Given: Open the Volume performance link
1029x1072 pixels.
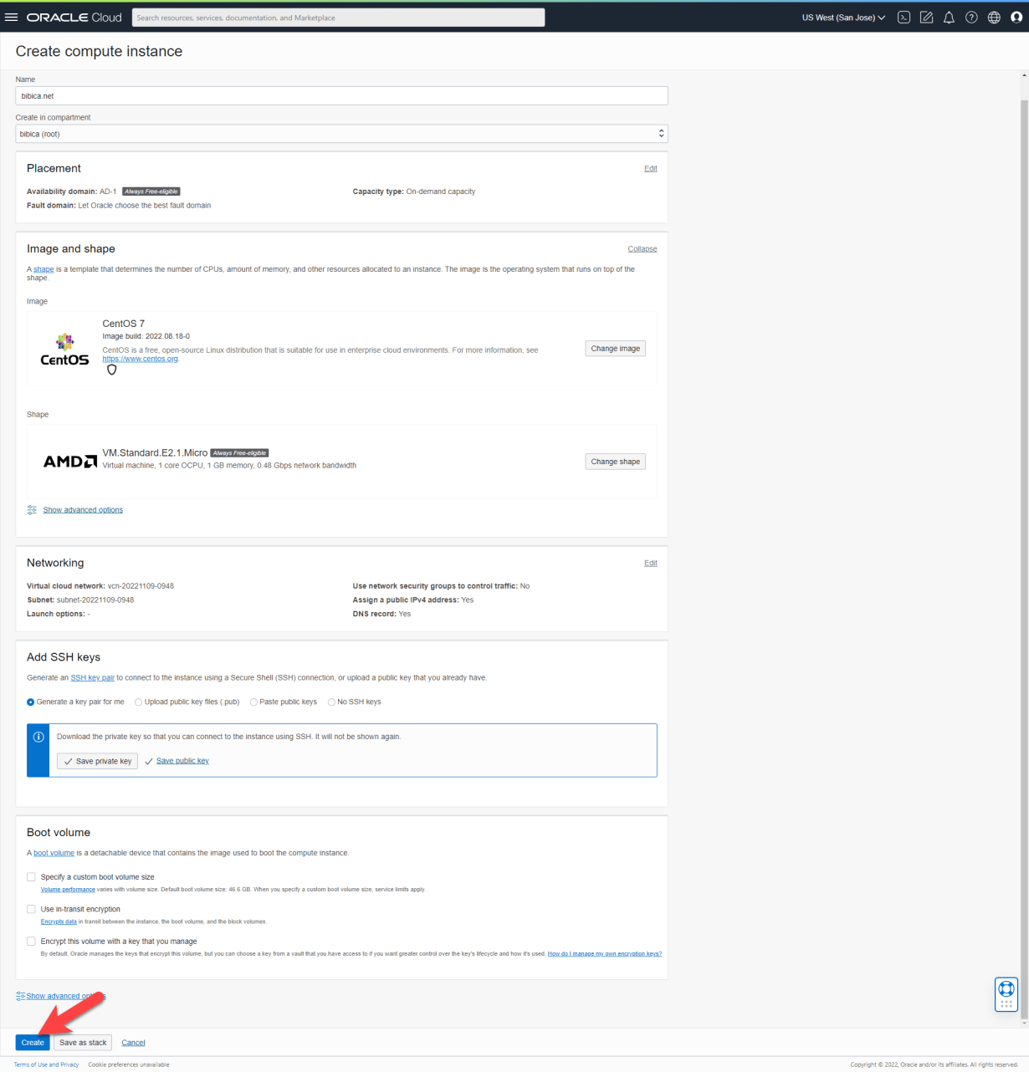Looking at the screenshot, I should coord(68,890).
